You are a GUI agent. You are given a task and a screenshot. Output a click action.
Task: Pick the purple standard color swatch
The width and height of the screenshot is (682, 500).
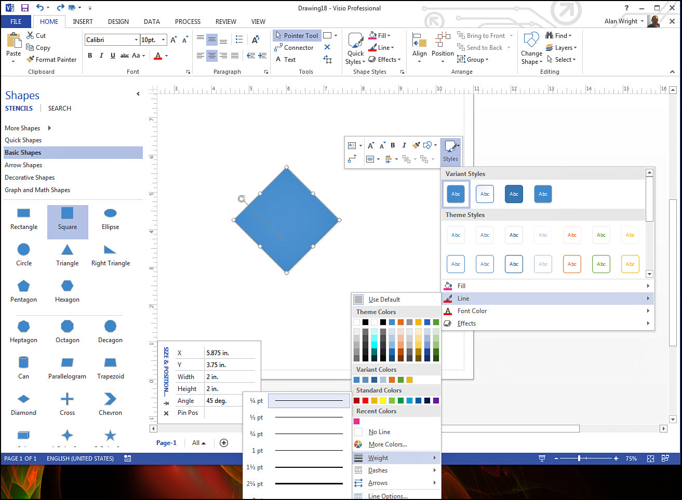pyautogui.click(x=436, y=400)
